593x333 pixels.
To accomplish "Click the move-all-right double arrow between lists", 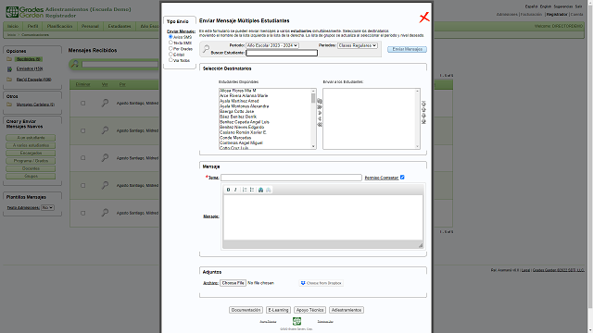I will click(320, 107).
